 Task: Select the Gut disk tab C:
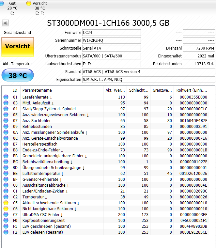[11, 8]
